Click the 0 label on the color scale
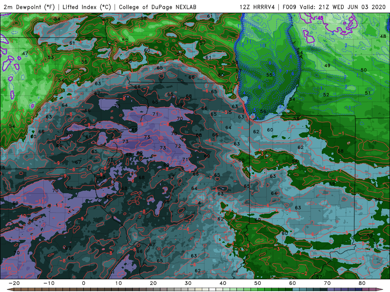This screenshot has width=390, height=292. (83, 283)
